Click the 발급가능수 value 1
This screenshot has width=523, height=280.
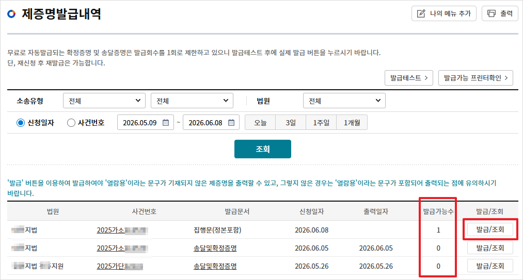pos(438,230)
